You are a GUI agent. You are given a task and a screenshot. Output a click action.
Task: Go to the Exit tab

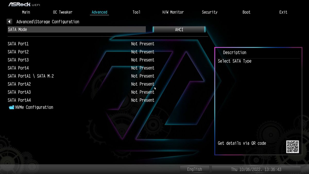tap(283, 12)
